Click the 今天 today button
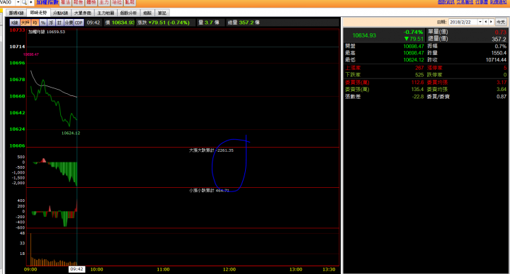The image size is (510, 274). (x=501, y=22)
